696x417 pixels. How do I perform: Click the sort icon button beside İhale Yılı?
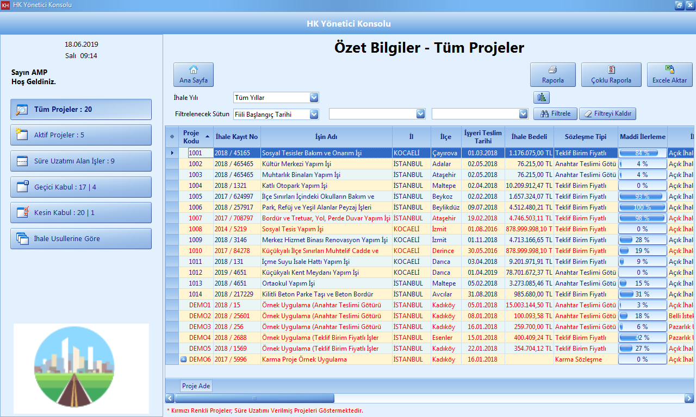pos(542,98)
